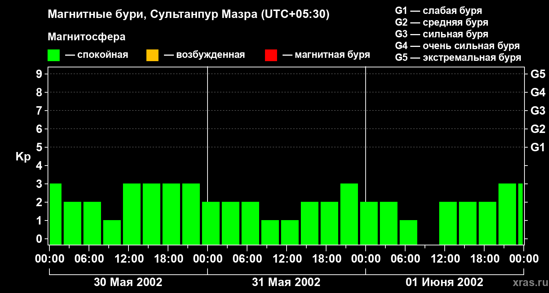
Task: Click the 31 Мая Kp 1 bar starting at 12:00
Action: 290,232
